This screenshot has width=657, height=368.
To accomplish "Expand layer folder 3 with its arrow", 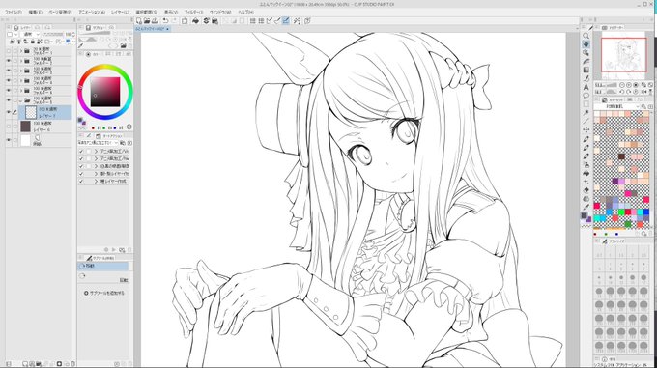I will point(21,71).
